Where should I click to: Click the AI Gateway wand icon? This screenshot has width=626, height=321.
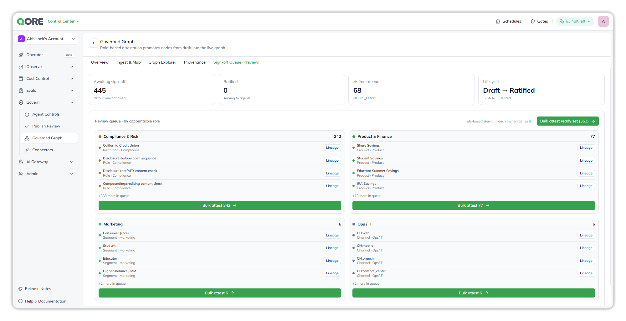click(x=21, y=162)
